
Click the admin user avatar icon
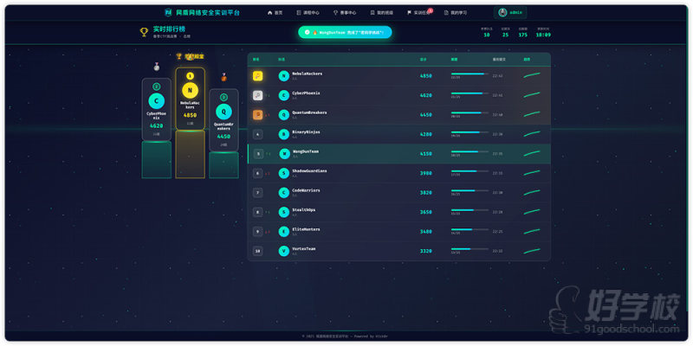tap(502, 13)
